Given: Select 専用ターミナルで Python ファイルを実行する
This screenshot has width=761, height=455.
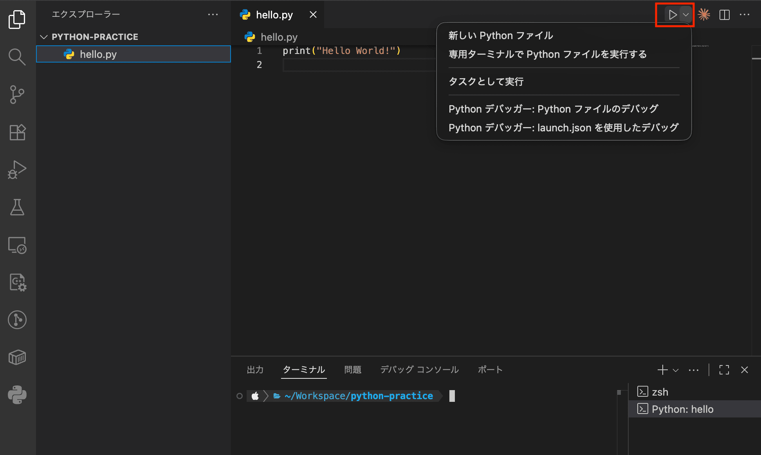Looking at the screenshot, I should [547, 54].
